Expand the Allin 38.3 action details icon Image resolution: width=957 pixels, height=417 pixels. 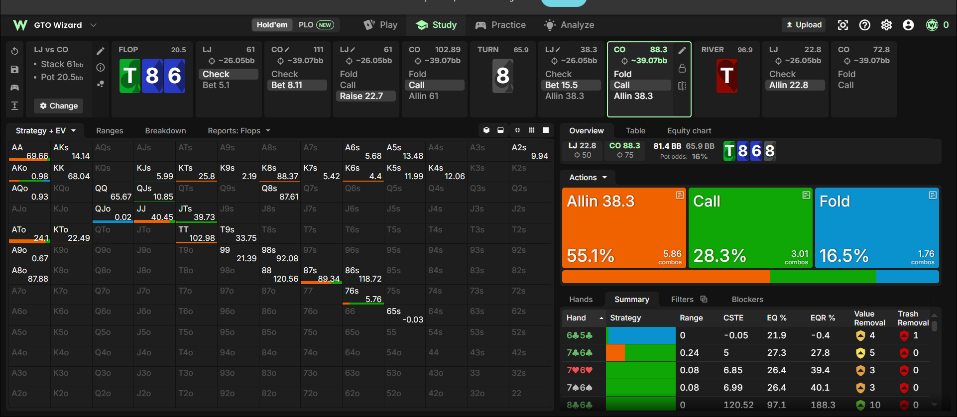click(x=680, y=195)
